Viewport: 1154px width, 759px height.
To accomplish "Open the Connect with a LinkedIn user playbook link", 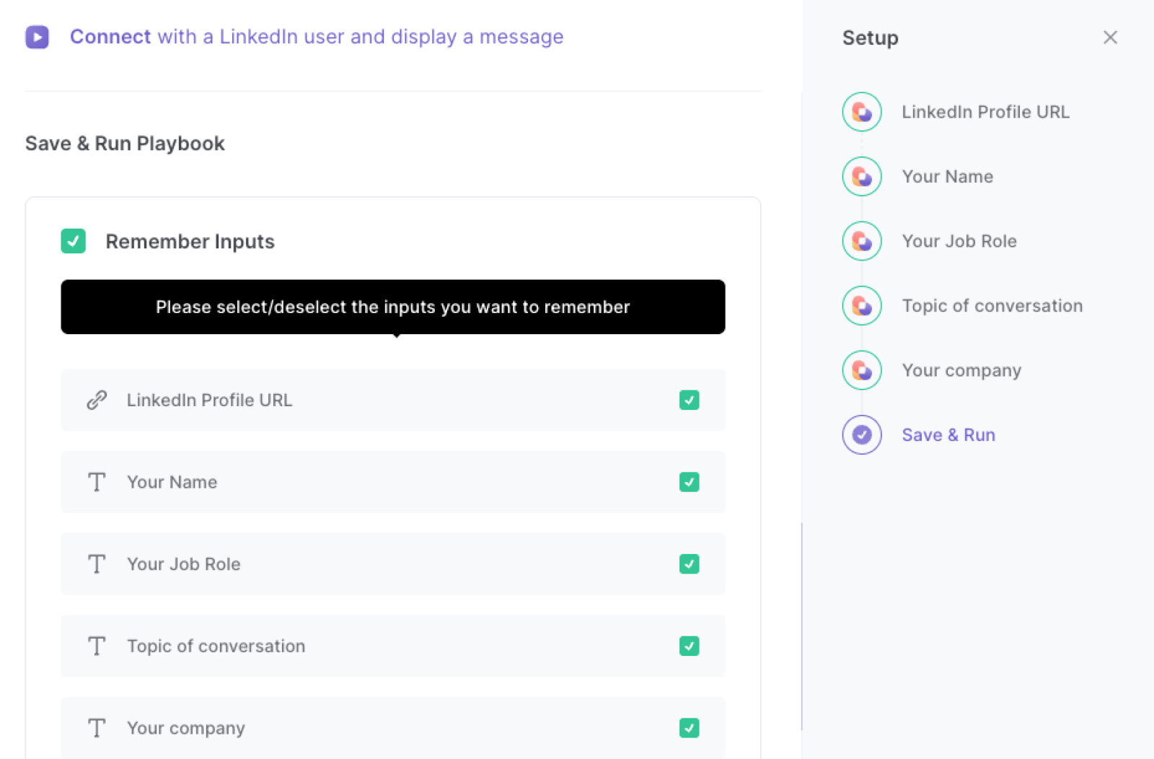I will (x=317, y=37).
